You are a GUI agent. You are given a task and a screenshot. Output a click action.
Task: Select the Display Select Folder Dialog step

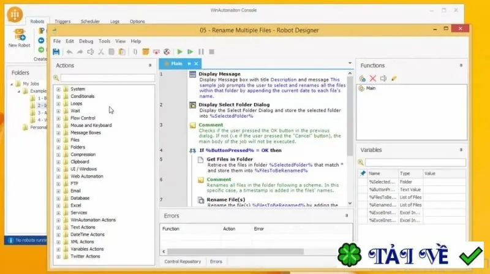pyautogui.click(x=269, y=110)
